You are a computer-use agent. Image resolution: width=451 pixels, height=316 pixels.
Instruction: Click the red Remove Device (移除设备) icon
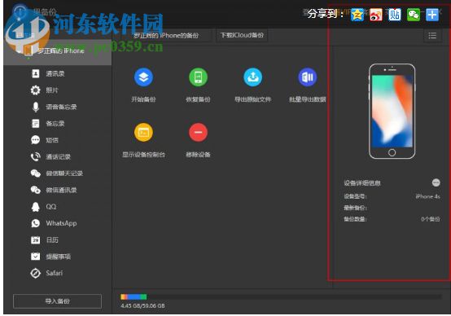coord(198,133)
